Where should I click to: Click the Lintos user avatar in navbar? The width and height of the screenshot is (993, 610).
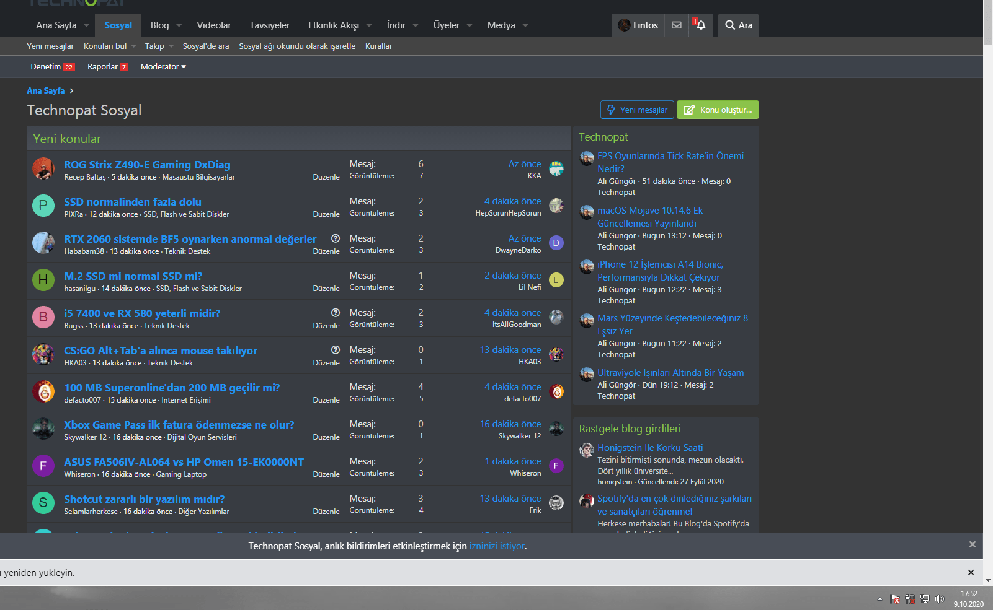point(625,25)
